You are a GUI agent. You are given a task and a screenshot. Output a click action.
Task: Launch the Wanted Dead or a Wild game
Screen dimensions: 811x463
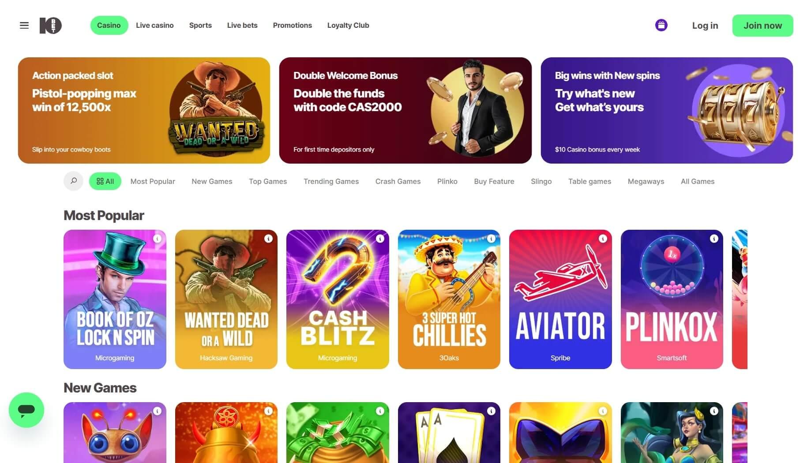tap(226, 299)
